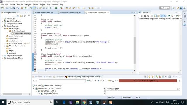Collapse src/main/java folder node
Screen dimensions: 187x105
point(5,29)
